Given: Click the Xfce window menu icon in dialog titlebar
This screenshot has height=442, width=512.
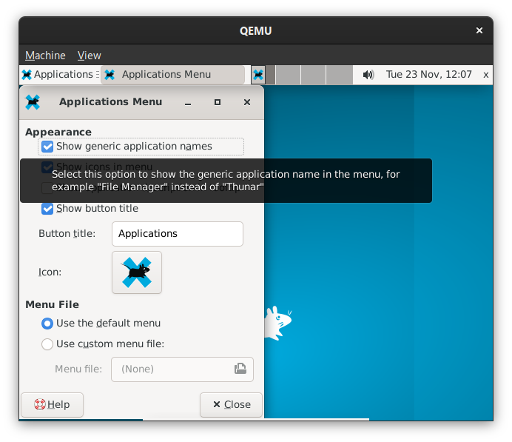Looking at the screenshot, I should tap(33, 102).
